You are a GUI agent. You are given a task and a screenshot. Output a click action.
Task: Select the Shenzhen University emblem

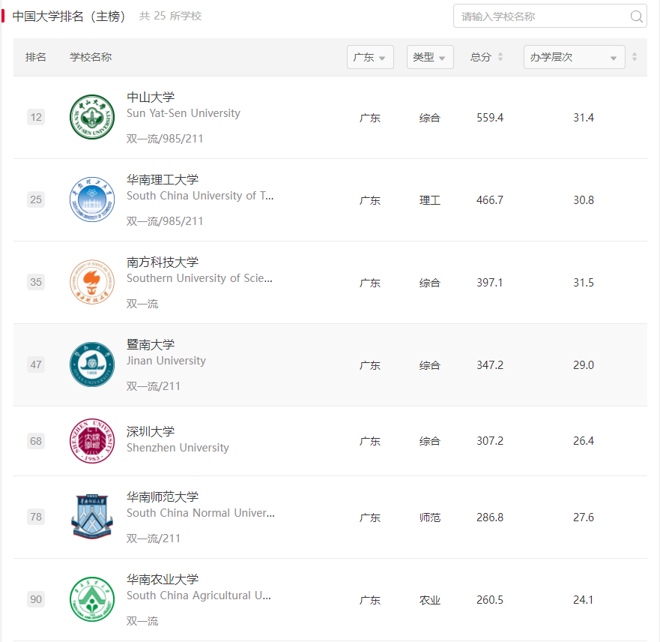click(x=92, y=441)
